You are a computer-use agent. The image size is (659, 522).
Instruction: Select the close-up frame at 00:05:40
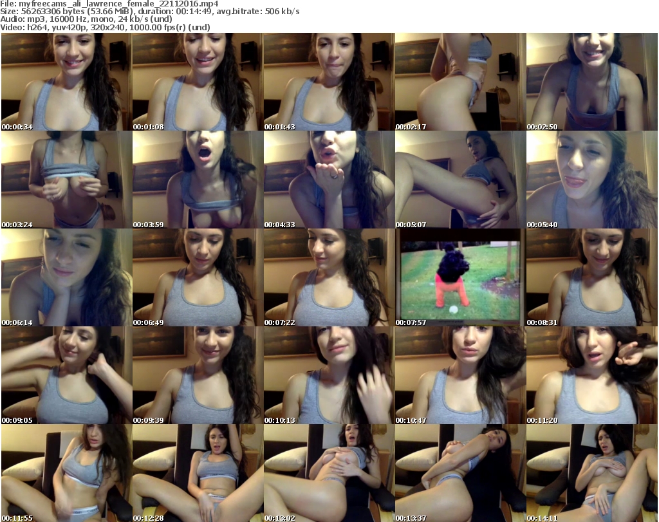[x=592, y=180]
